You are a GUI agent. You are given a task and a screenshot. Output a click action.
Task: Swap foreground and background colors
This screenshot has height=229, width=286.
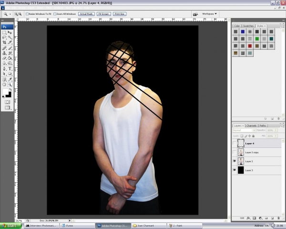(x=10, y=90)
